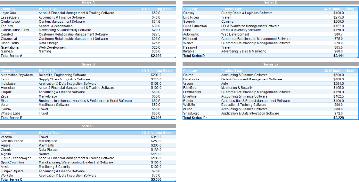Click Total Series A value $2,028
The width and height of the screenshot is (359, 182).
156,56
